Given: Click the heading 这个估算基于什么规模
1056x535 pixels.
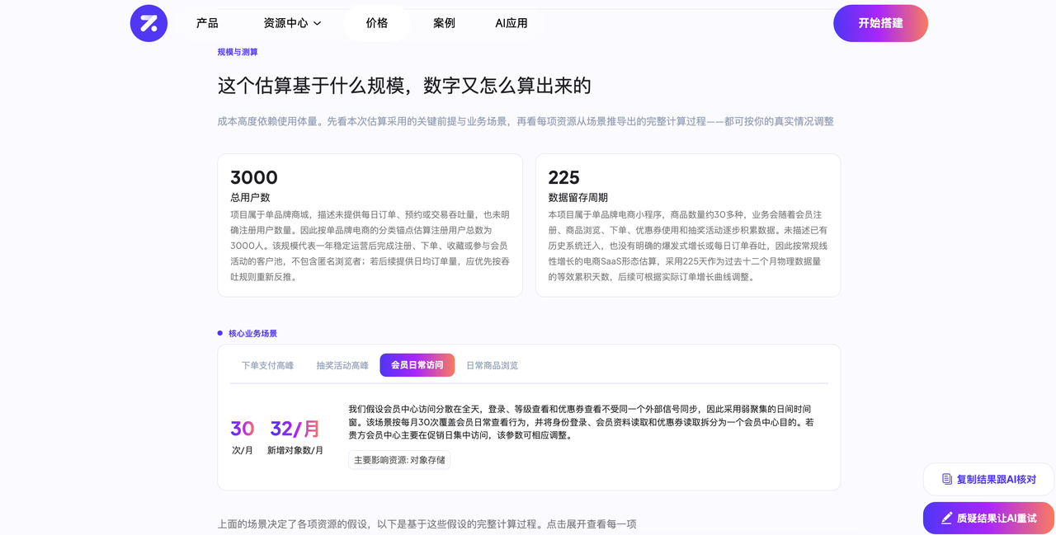Looking at the screenshot, I should [404, 86].
